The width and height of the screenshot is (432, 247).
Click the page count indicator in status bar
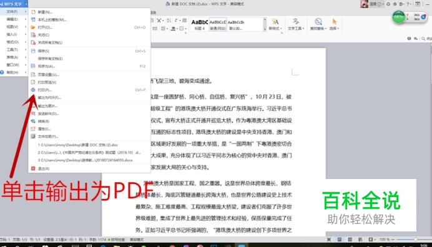point(20,240)
